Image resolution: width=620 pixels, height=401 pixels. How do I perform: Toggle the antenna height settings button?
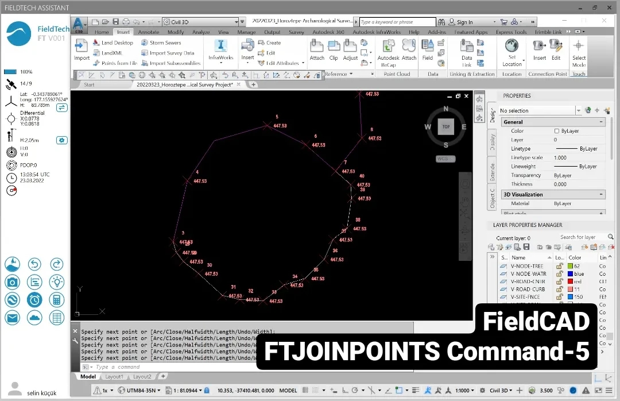pyautogui.click(x=61, y=140)
